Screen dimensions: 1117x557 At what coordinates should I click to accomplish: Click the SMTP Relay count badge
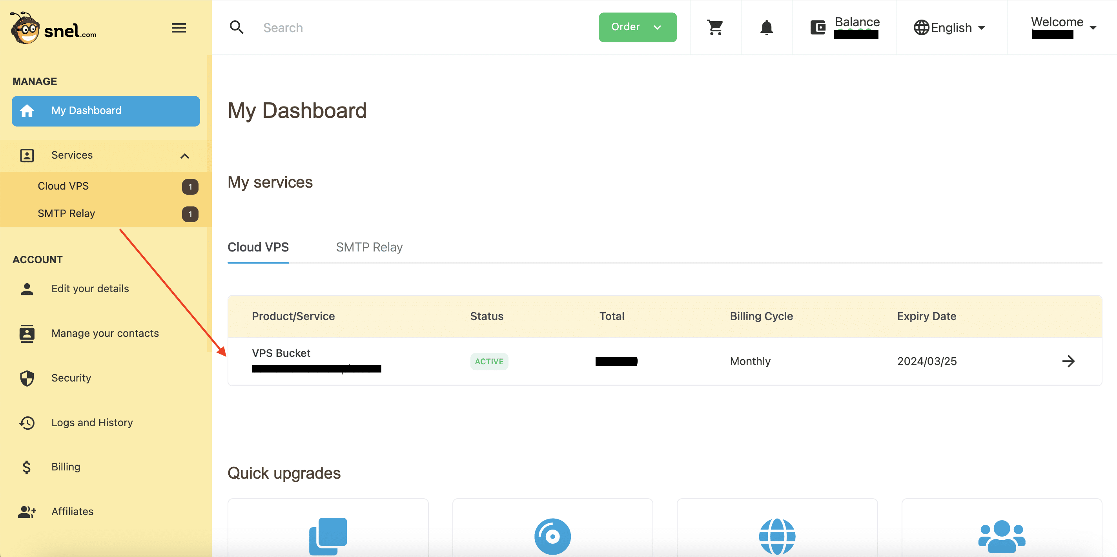[x=190, y=214]
